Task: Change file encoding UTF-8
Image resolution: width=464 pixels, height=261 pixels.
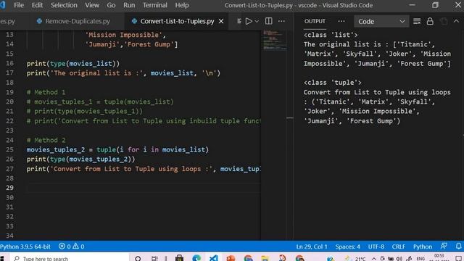Action: click(x=376, y=246)
